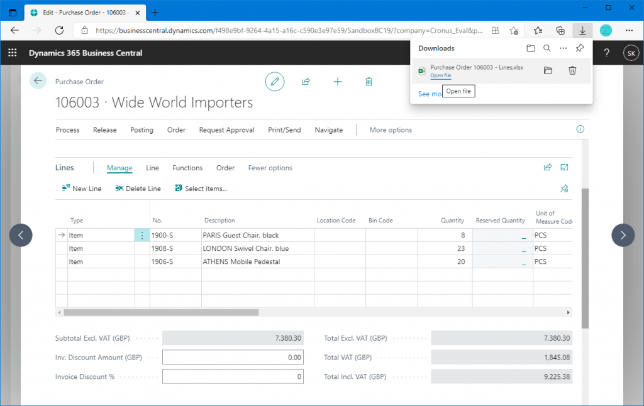This screenshot has height=406, width=644.
Task: Click Invoice Discount % field
Action: point(233,376)
